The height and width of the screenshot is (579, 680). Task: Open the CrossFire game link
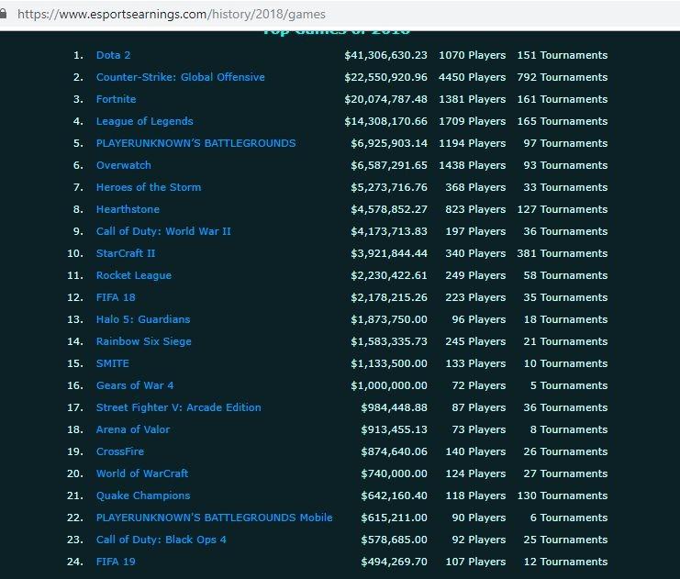click(x=120, y=452)
